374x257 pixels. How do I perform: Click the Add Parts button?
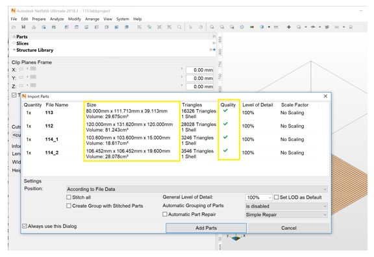(x=206, y=228)
